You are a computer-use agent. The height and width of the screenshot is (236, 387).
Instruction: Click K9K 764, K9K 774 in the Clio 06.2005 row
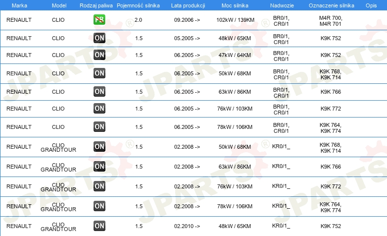[x=331, y=128]
